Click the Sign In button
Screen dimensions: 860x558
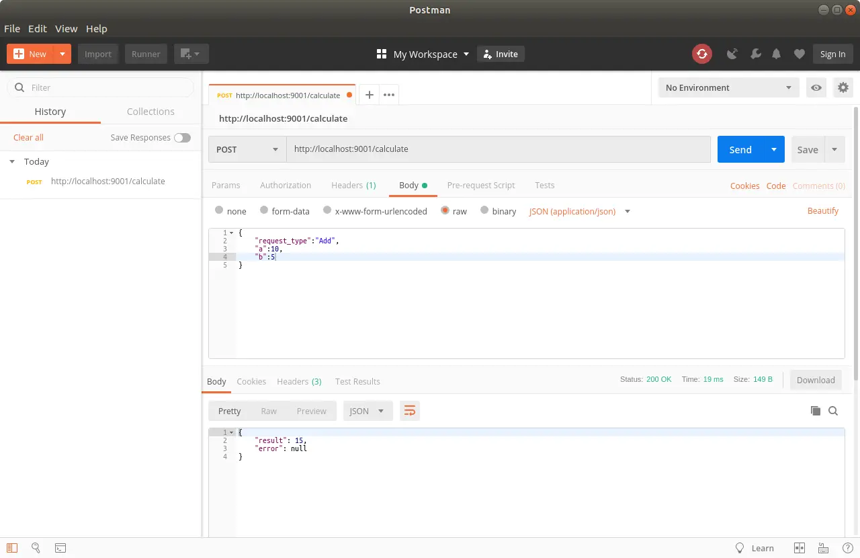tap(832, 54)
